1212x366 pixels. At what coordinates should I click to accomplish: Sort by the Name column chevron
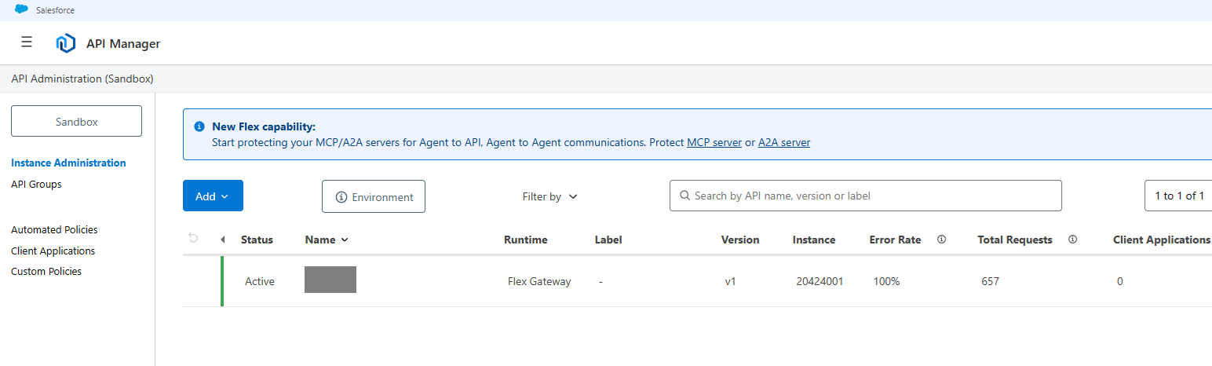click(345, 240)
